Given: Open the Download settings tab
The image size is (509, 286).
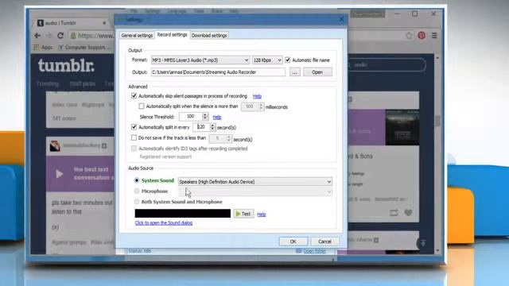Looking at the screenshot, I should [209, 35].
